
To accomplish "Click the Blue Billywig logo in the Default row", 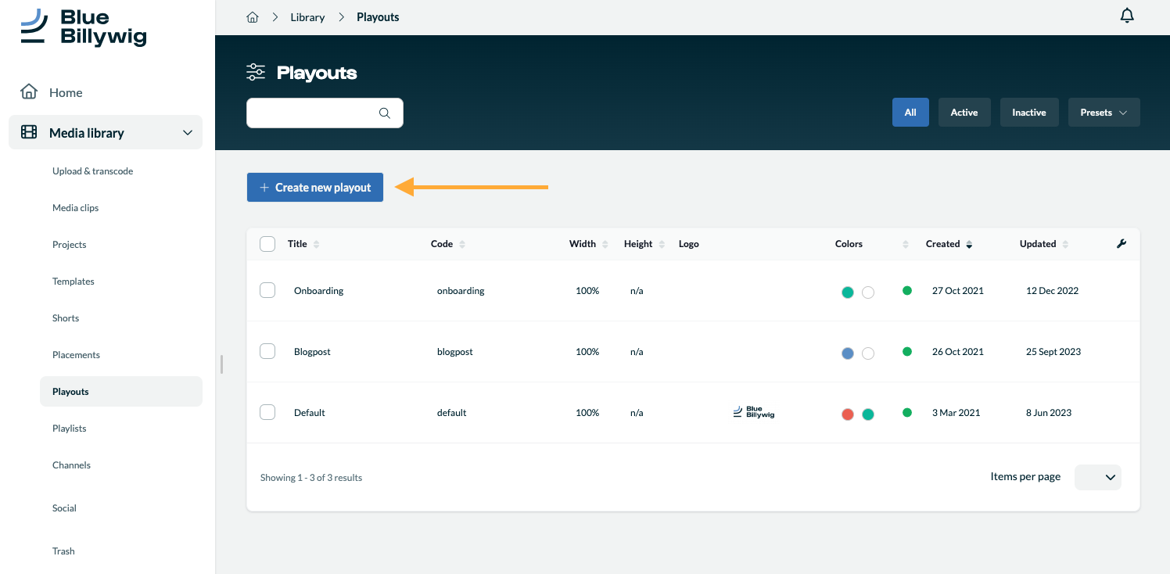I will pos(753,412).
